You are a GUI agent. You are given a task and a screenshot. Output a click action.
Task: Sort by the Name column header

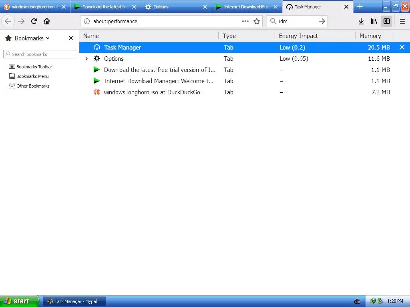(149, 36)
